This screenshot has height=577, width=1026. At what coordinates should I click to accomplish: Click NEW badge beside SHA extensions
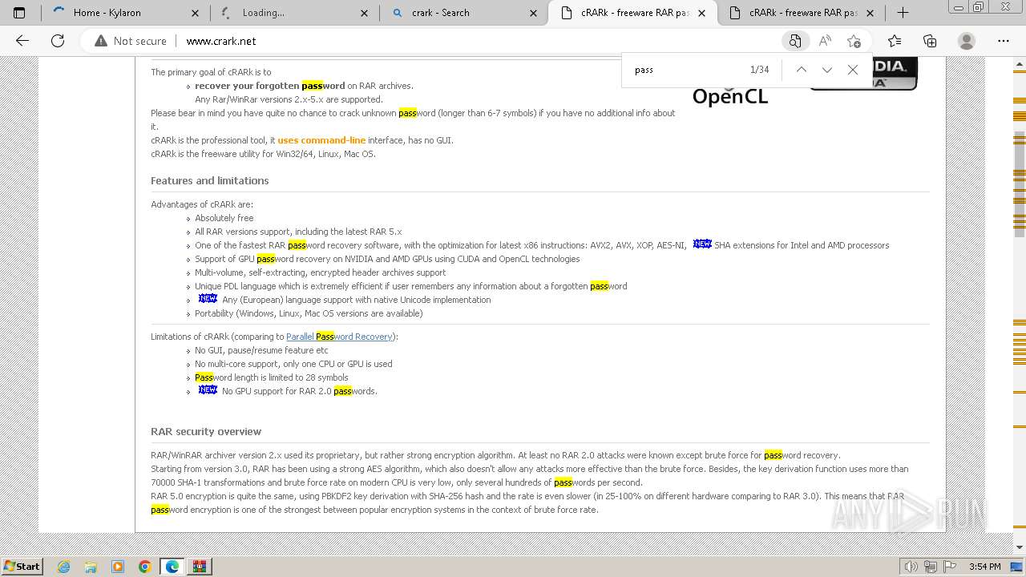pyautogui.click(x=702, y=244)
